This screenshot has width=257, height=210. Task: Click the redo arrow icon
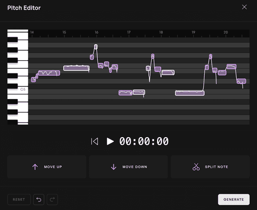[52, 199]
